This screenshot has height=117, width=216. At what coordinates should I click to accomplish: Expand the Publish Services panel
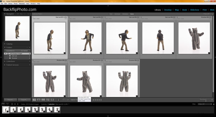pyautogui.click(x=5, y=65)
